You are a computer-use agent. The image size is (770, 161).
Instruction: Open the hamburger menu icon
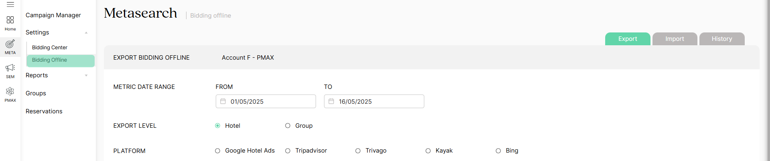point(10,4)
